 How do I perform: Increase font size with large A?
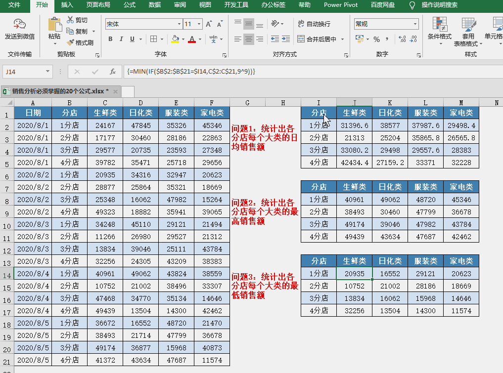click(209, 24)
